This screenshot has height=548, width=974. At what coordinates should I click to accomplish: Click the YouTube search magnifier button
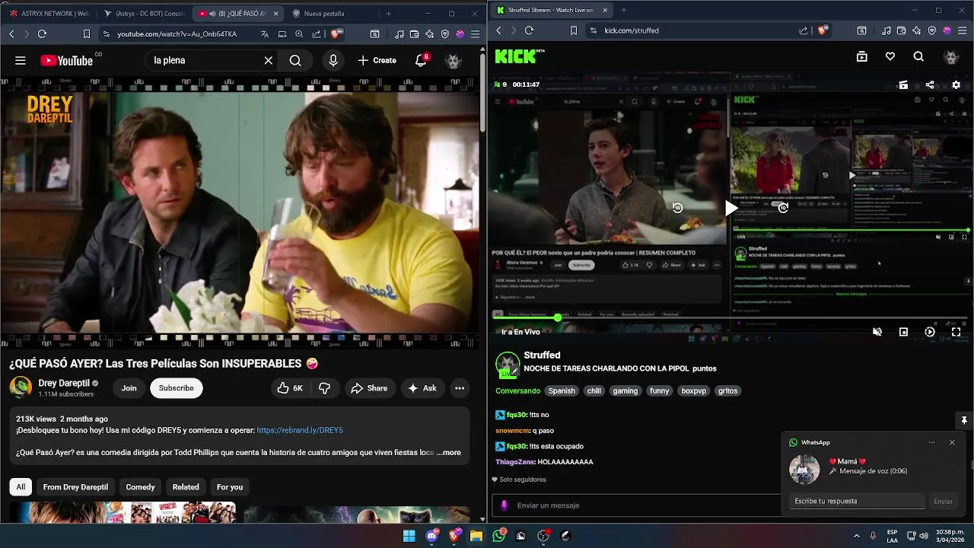[x=295, y=60]
